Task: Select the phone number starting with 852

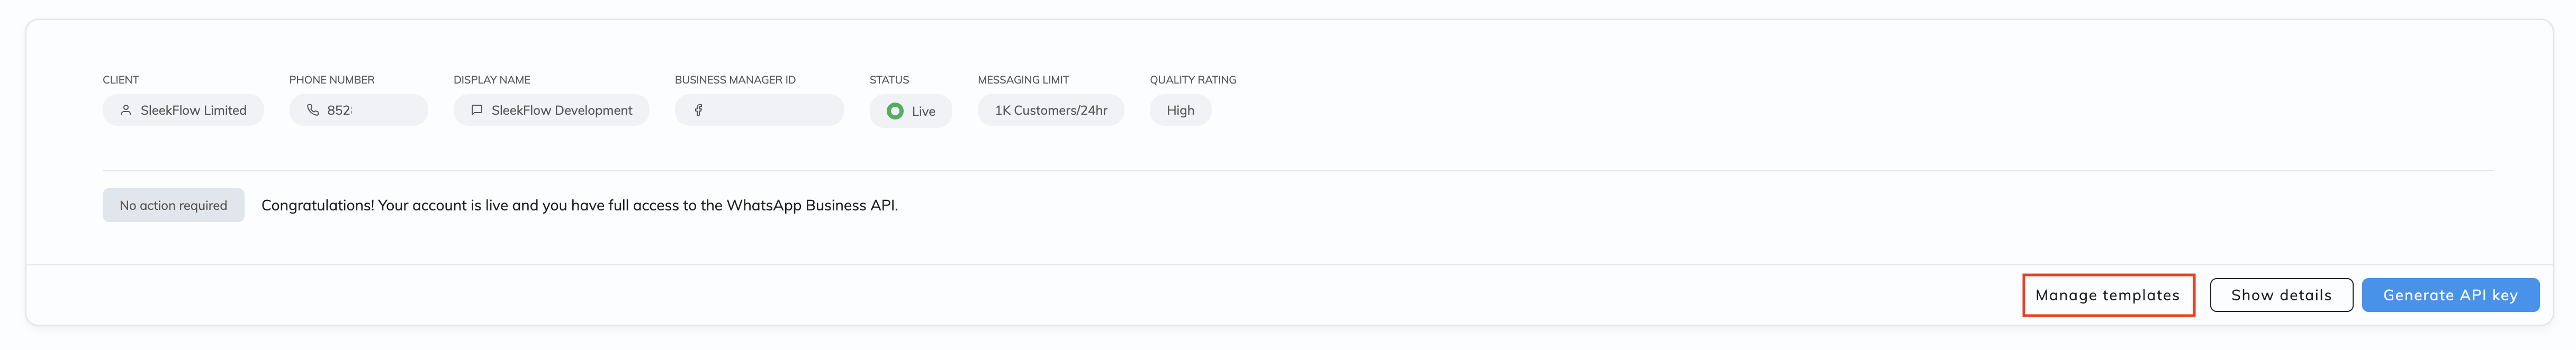Action: 358,110
